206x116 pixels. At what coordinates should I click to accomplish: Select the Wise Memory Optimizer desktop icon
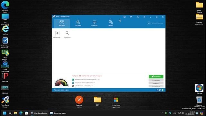5,55
